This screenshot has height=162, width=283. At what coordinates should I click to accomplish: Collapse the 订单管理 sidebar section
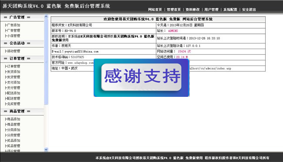17,59
